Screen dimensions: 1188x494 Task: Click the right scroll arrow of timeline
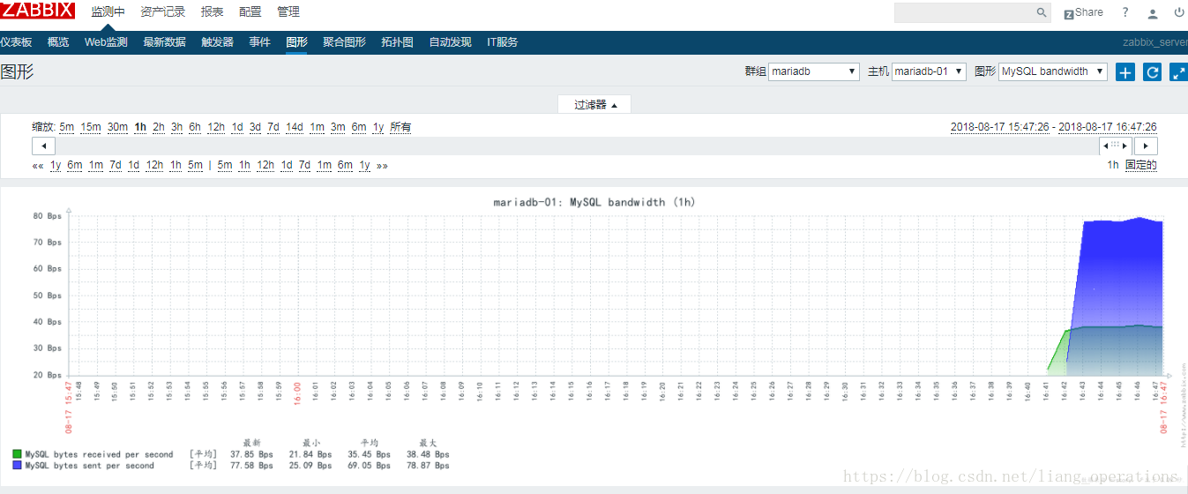[x=1146, y=146]
